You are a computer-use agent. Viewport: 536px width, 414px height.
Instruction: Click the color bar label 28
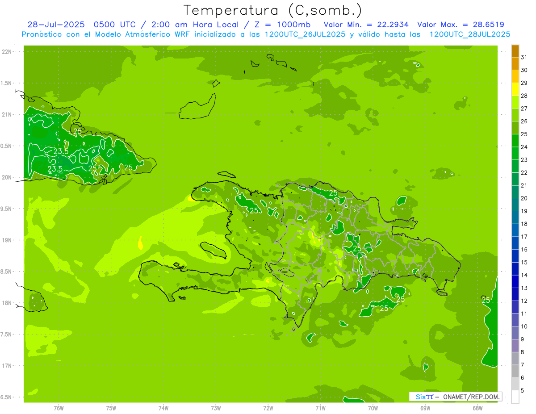point(524,96)
